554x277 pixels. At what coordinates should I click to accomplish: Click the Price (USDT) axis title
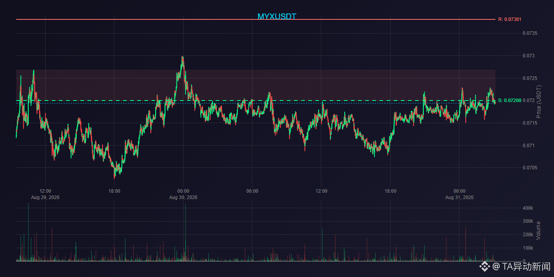pos(539,102)
